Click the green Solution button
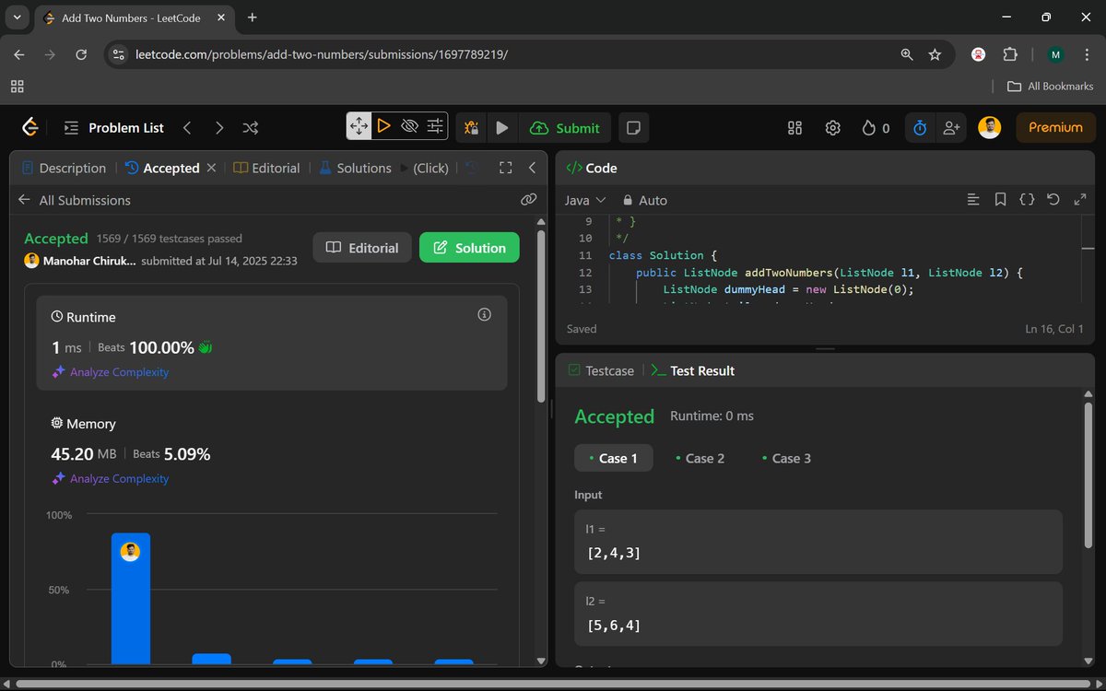Screen dimensions: 1106x691 coord(469,247)
